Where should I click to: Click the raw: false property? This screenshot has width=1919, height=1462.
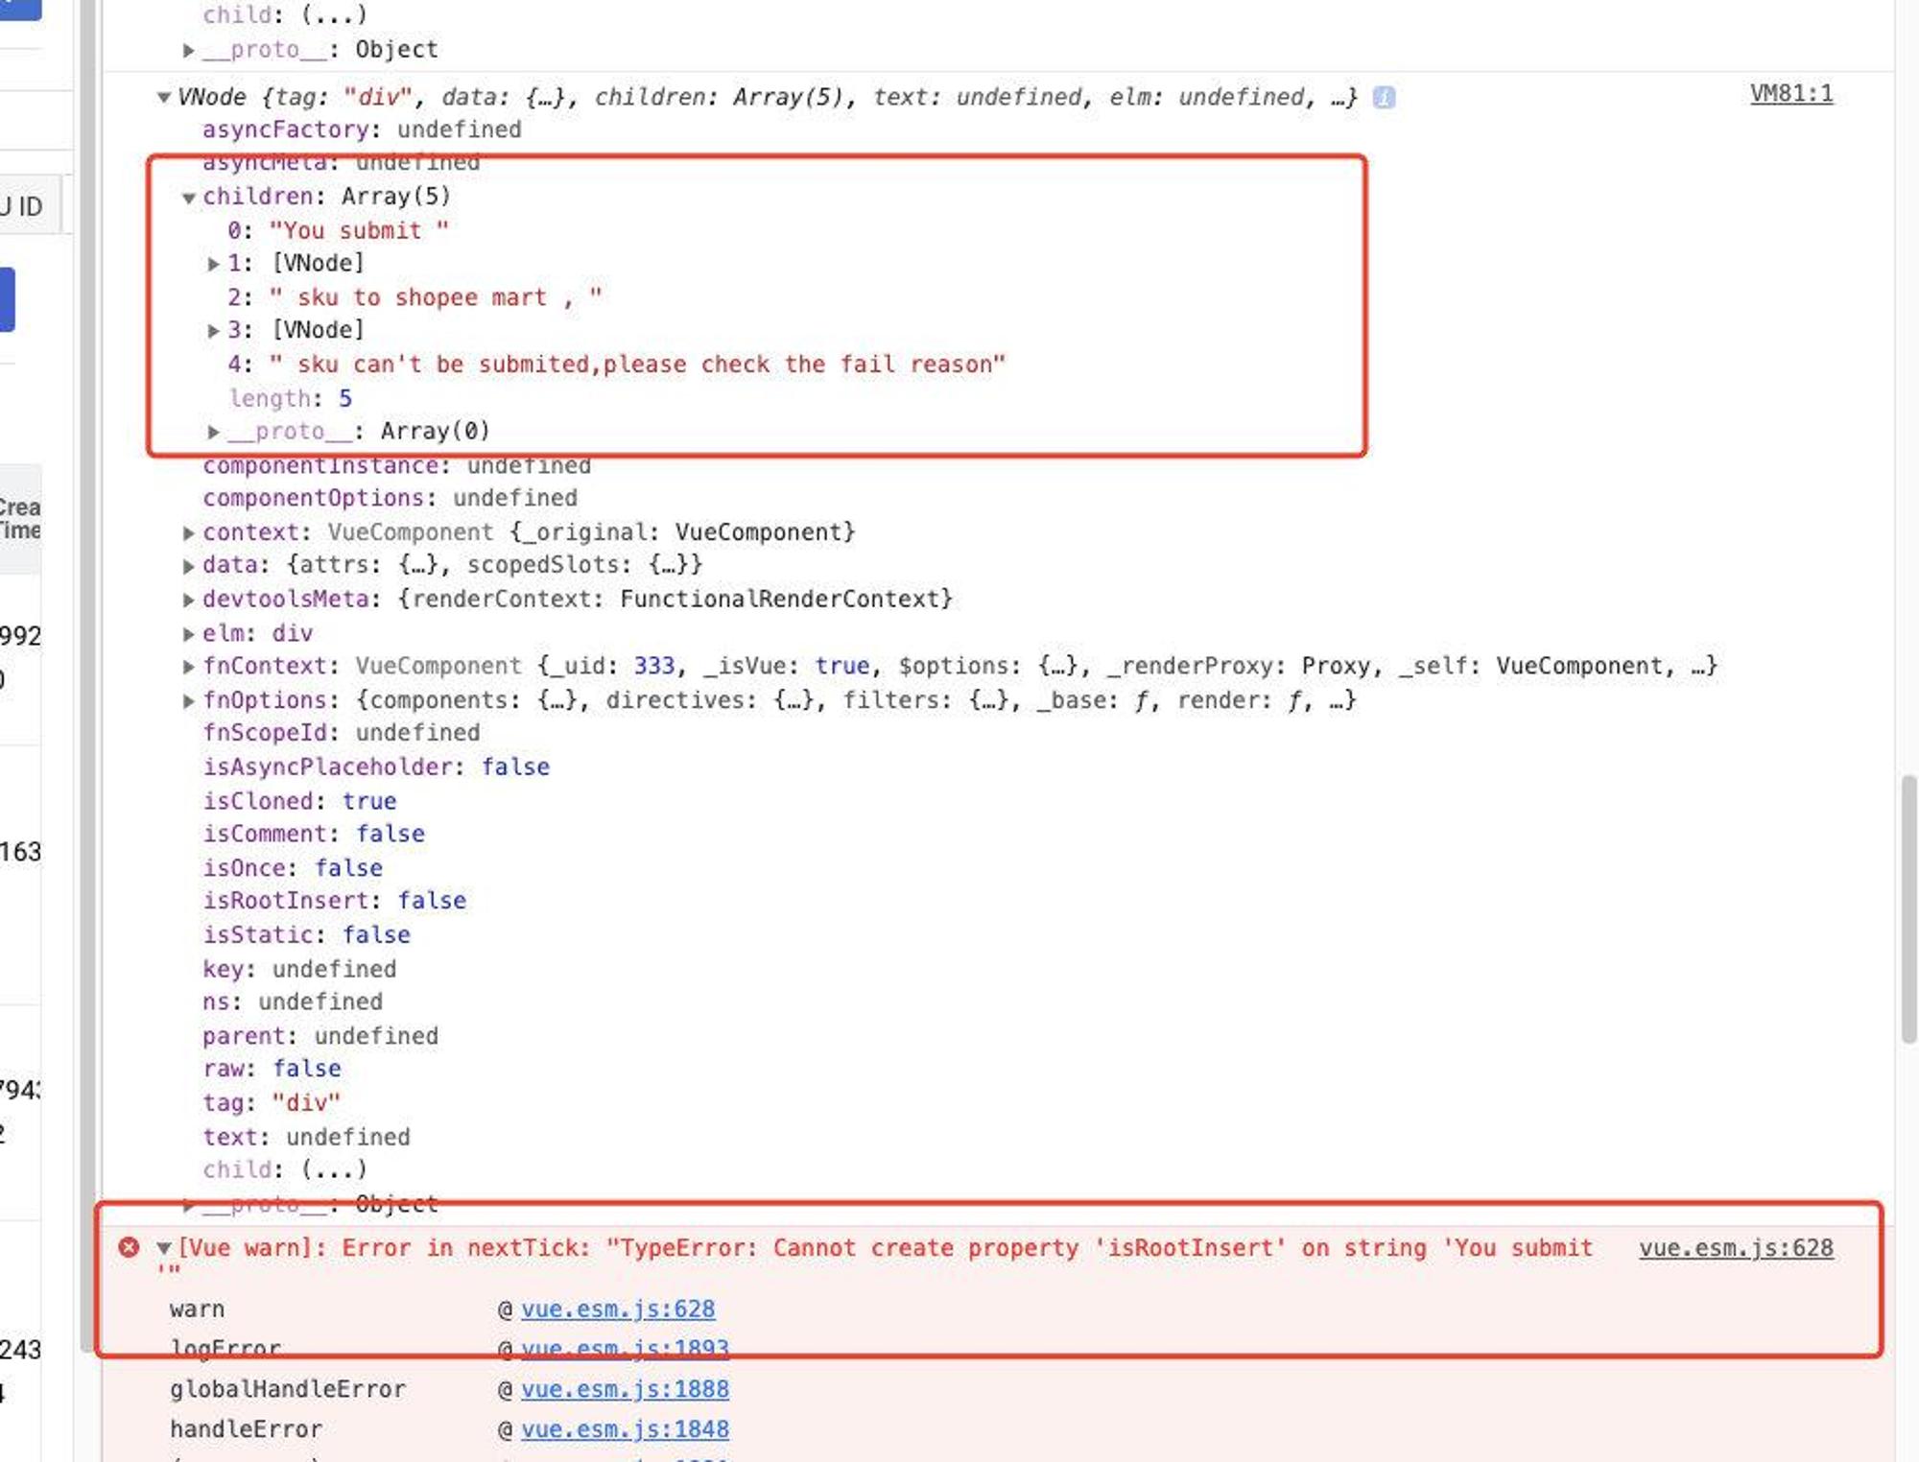tap(272, 1069)
